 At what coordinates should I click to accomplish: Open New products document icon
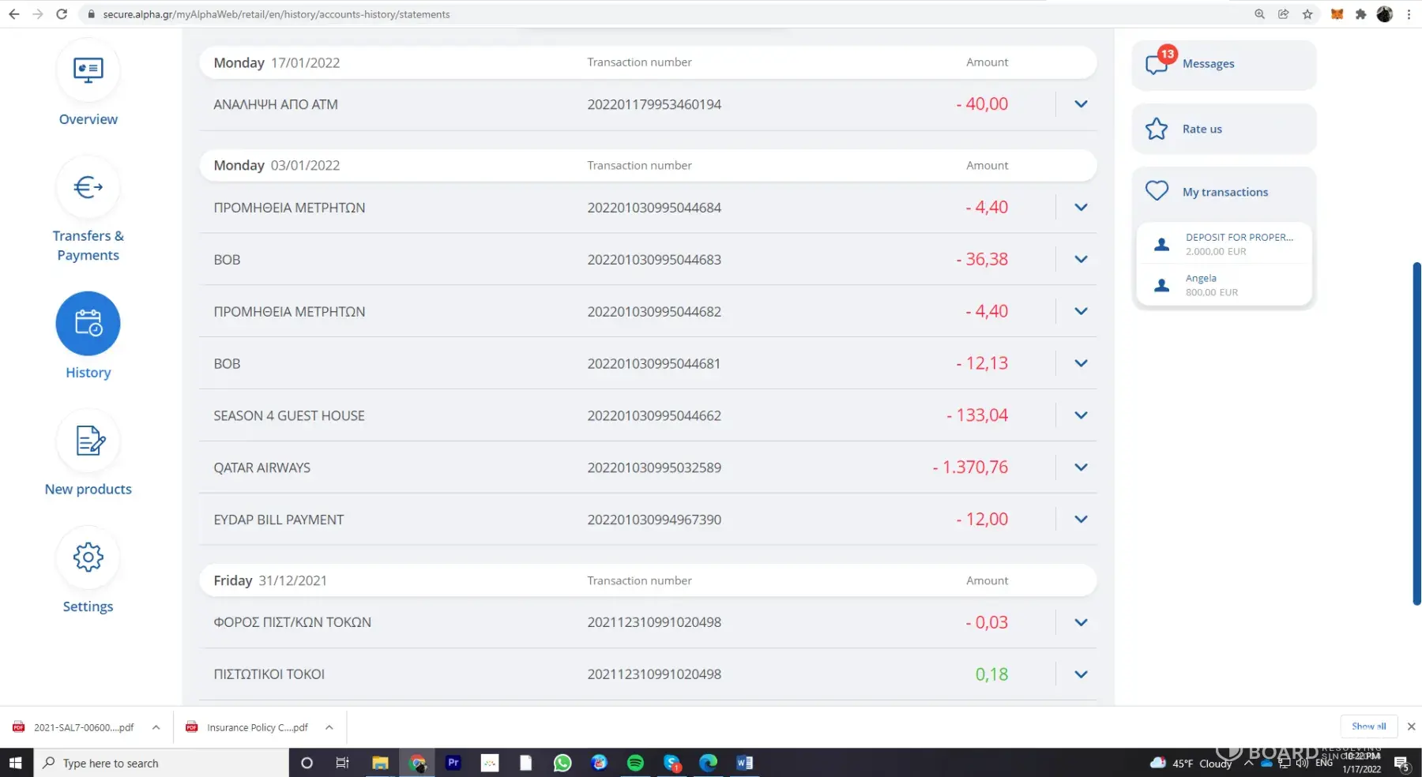(x=88, y=441)
